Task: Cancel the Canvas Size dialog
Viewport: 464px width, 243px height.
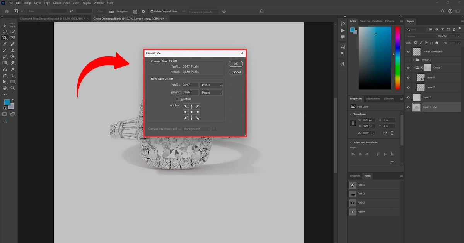Action: (x=235, y=72)
